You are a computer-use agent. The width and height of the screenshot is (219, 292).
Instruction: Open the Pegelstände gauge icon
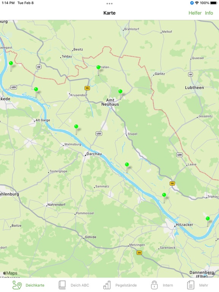107,285
